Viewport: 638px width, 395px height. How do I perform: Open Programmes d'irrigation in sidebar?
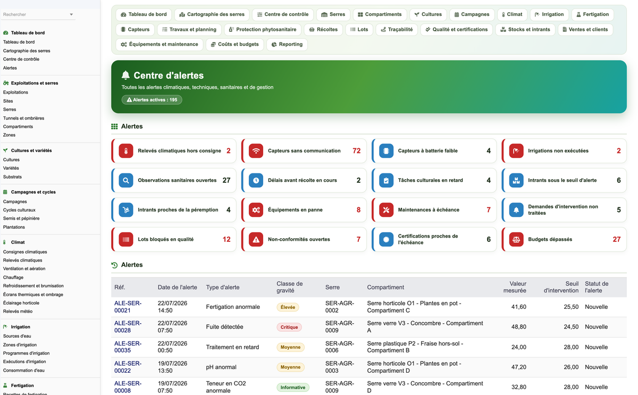click(26, 353)
